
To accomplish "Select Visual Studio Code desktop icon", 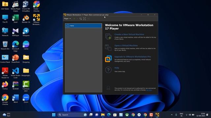I will coord(15,73).
